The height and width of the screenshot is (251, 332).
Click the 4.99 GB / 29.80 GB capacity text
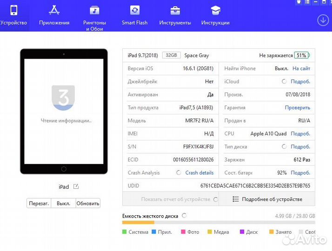295,216
